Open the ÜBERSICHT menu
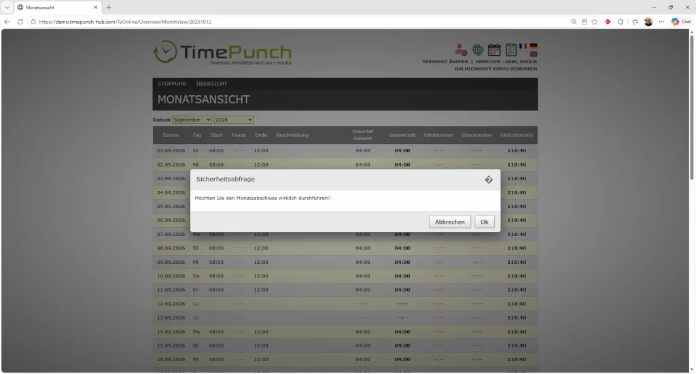Image resolution: width=696 pixels, height=374 pixels. pos(212,84)
